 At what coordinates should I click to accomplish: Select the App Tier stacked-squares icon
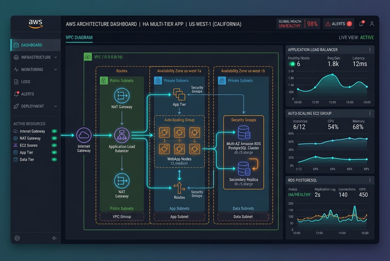click(x=179, y=94)
